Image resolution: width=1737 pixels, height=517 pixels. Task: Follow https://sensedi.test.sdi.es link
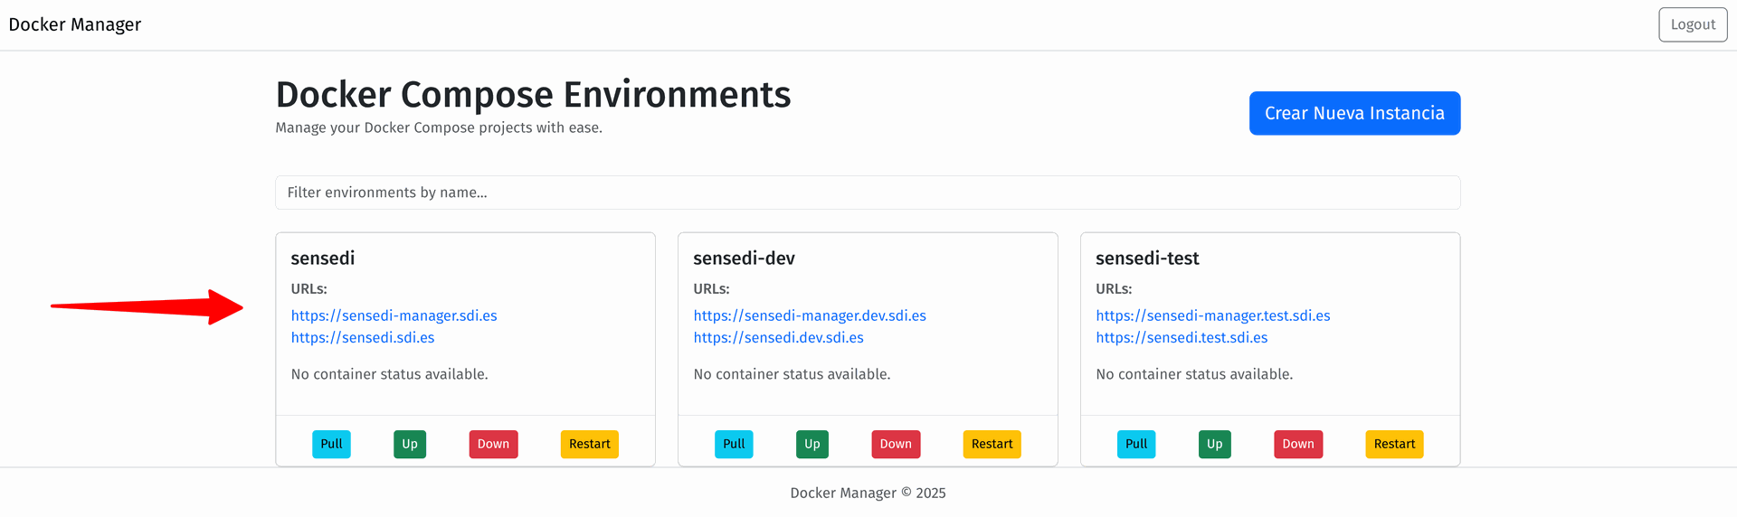click(x=1181, y=337)
